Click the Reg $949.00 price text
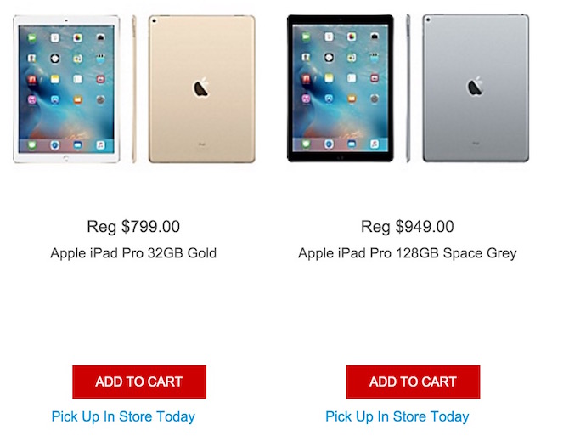Screen dimensions: 569x447 [407, 227]
